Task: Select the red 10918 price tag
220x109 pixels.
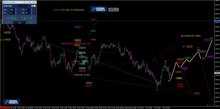Action: pos(88,85)
